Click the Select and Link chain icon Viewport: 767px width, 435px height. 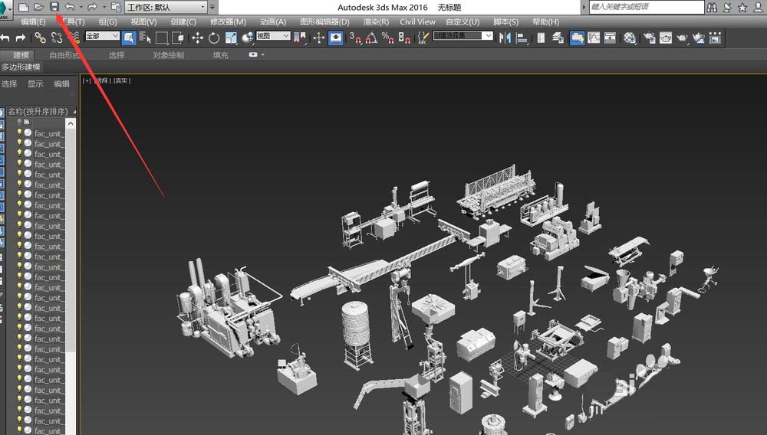[40, 38]
